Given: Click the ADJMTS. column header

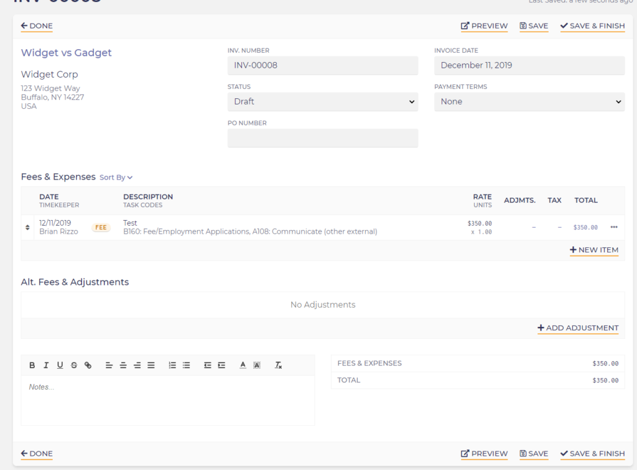Looking at the screenshot, I should [x=519, y=201].
